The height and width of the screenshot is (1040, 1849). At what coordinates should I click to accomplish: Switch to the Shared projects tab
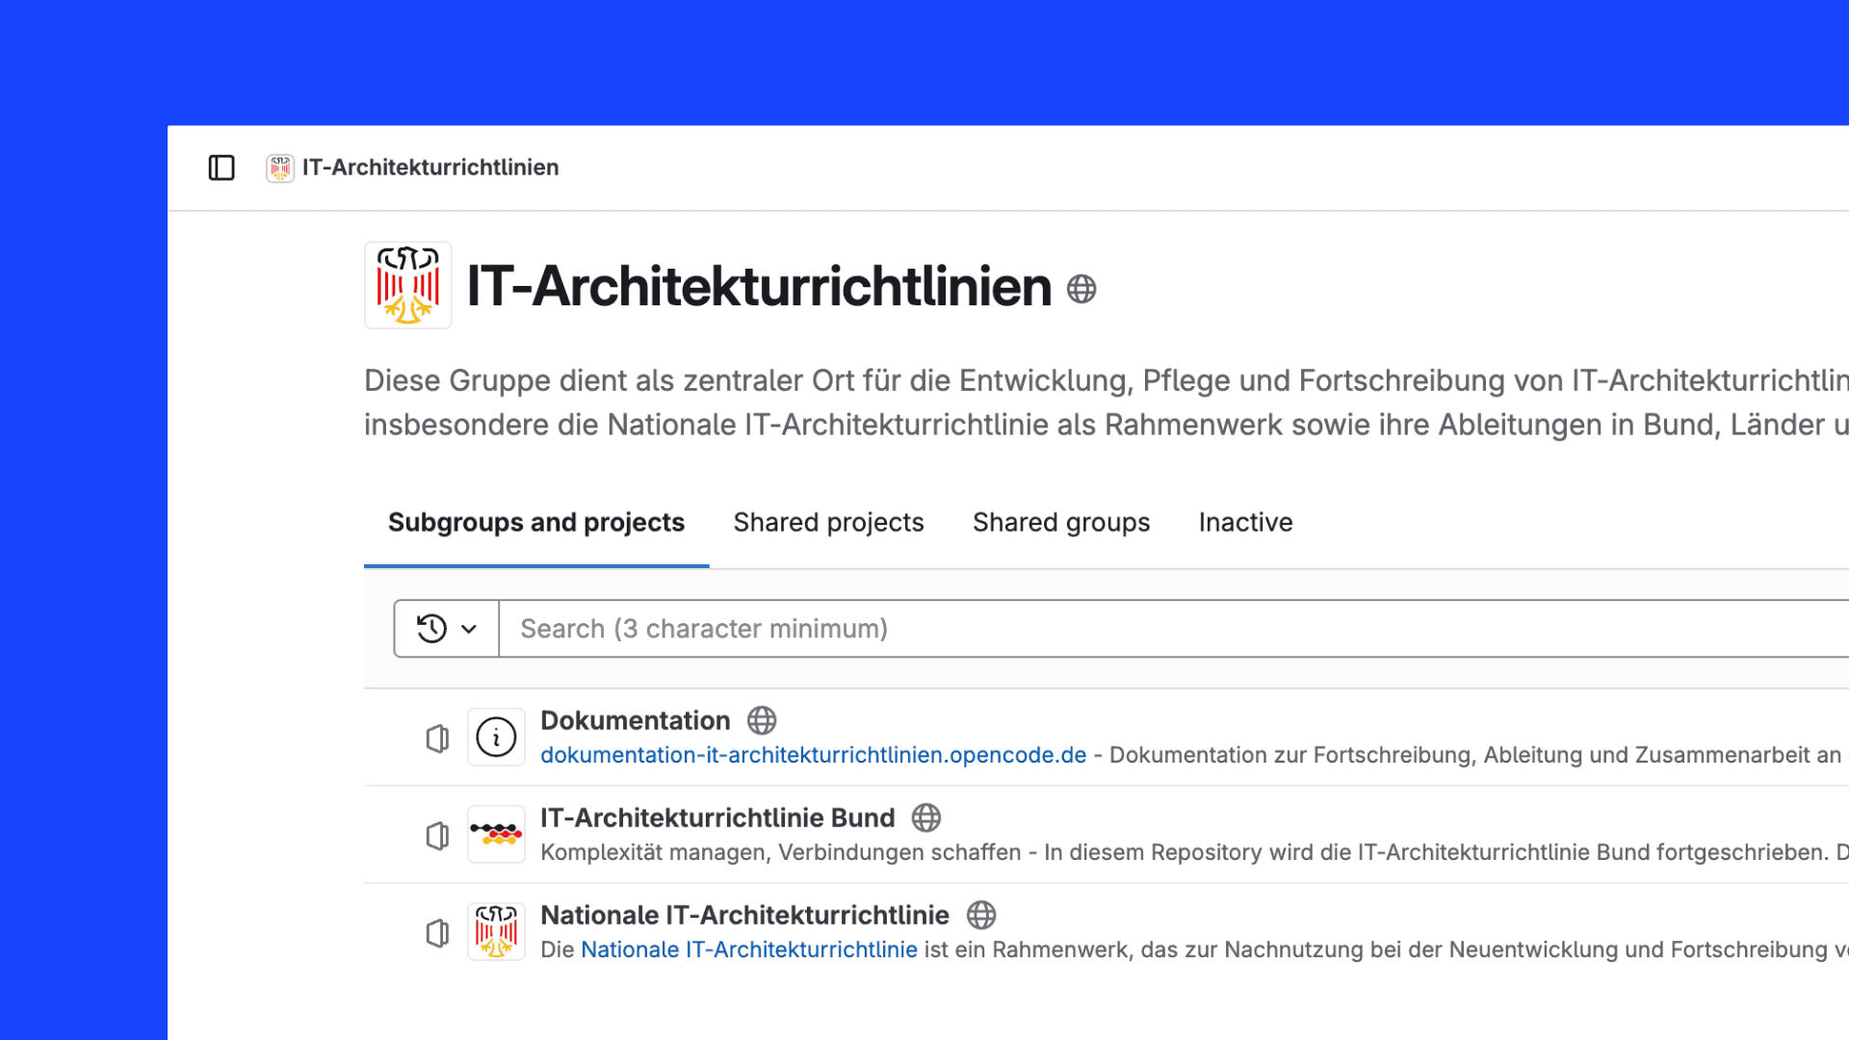828,522
